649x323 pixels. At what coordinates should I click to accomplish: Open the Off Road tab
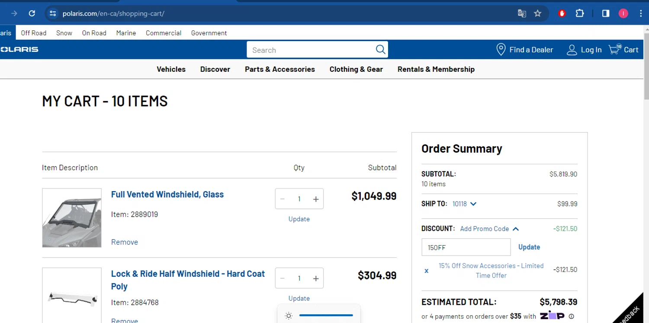(x=34, y=33)
